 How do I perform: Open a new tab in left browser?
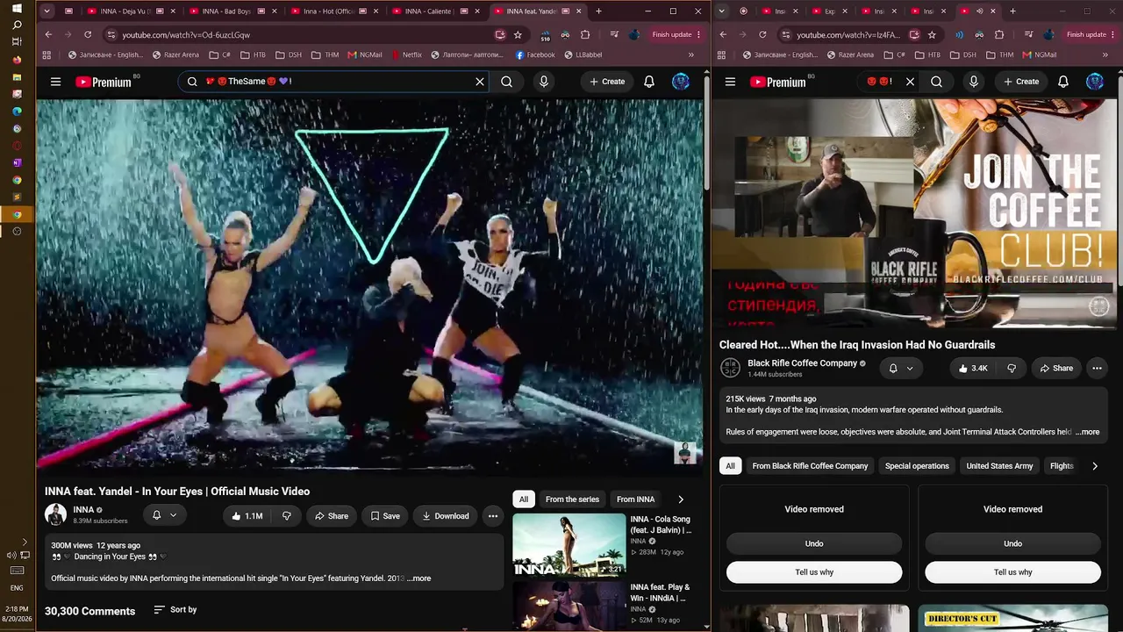point(598,11)
